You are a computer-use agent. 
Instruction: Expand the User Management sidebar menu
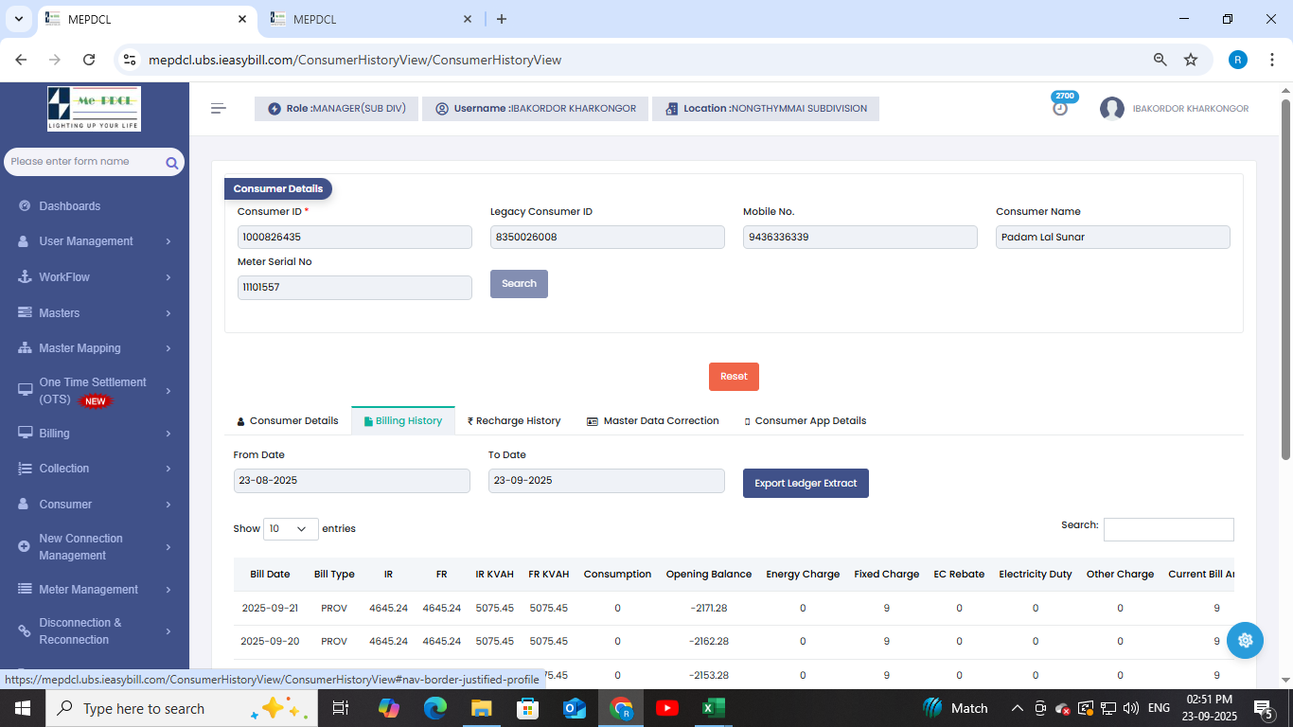pyautogui.click(x=94, y=241)
